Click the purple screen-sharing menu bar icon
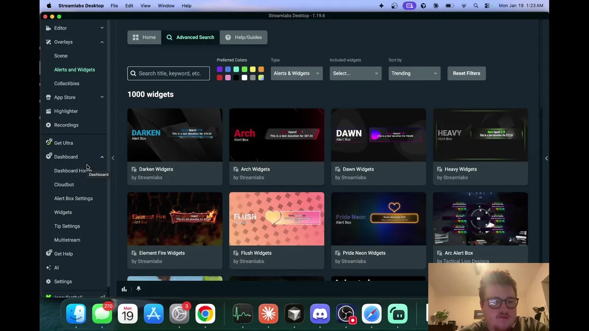The image size is (589, 331). pyautogui.click(x=409, y=6)
